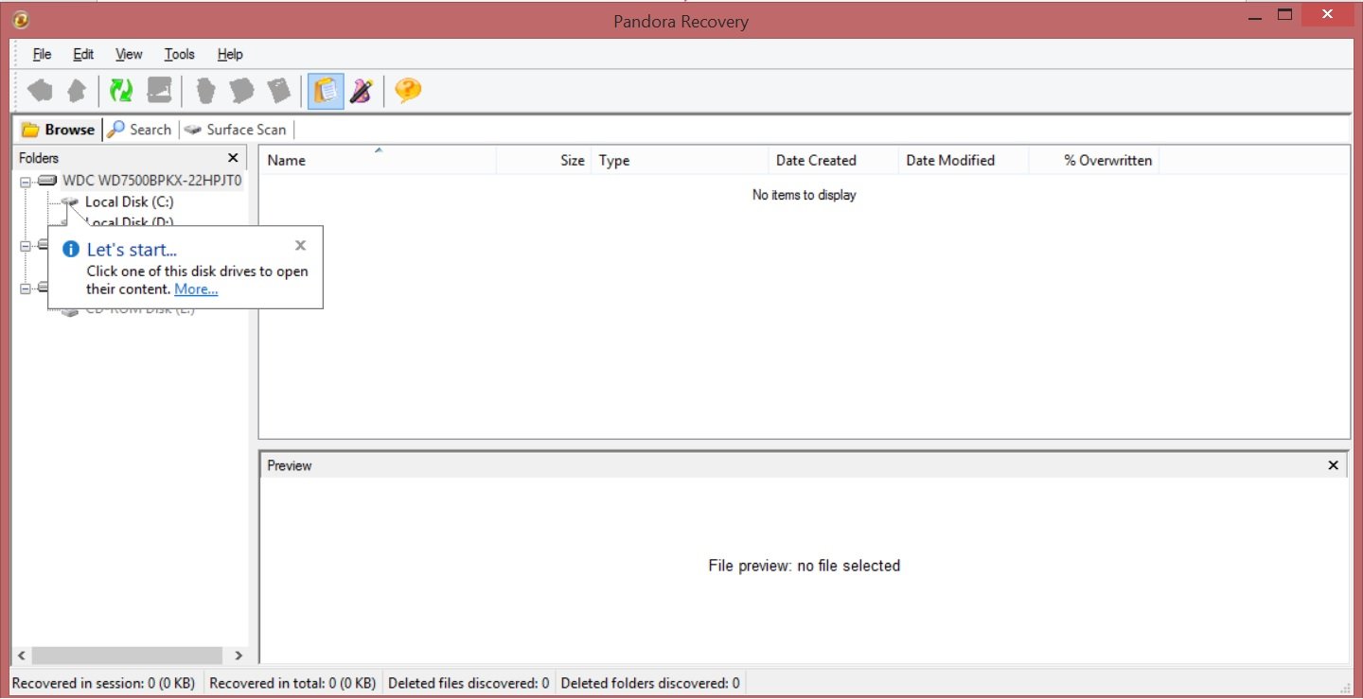Toggle the highlighted clipboard toolbar icon
The image size is (1363, 699).
pyautogui.click(x=326, y=91)
